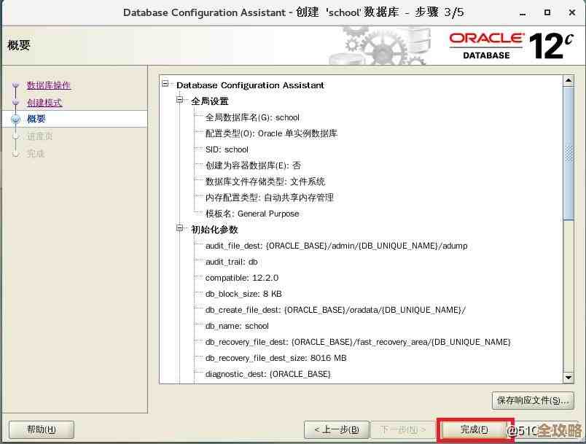Select the SID: school summary entry
Viewport: 586px width, 444px height.
coord(227,149)
